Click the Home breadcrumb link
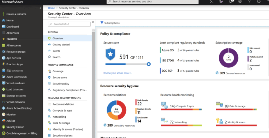 (x=51, y=8)
